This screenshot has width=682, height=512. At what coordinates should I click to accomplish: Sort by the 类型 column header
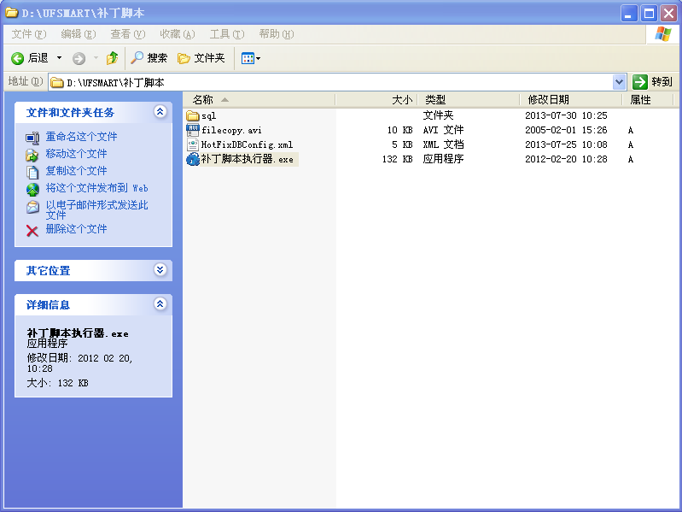(x=469, y=100)
